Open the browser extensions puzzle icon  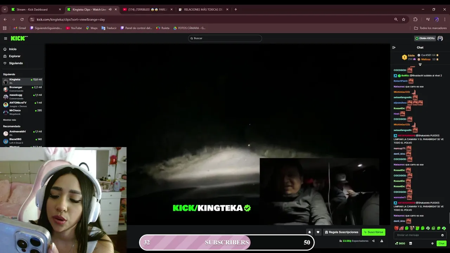click(x=415, y=19)
